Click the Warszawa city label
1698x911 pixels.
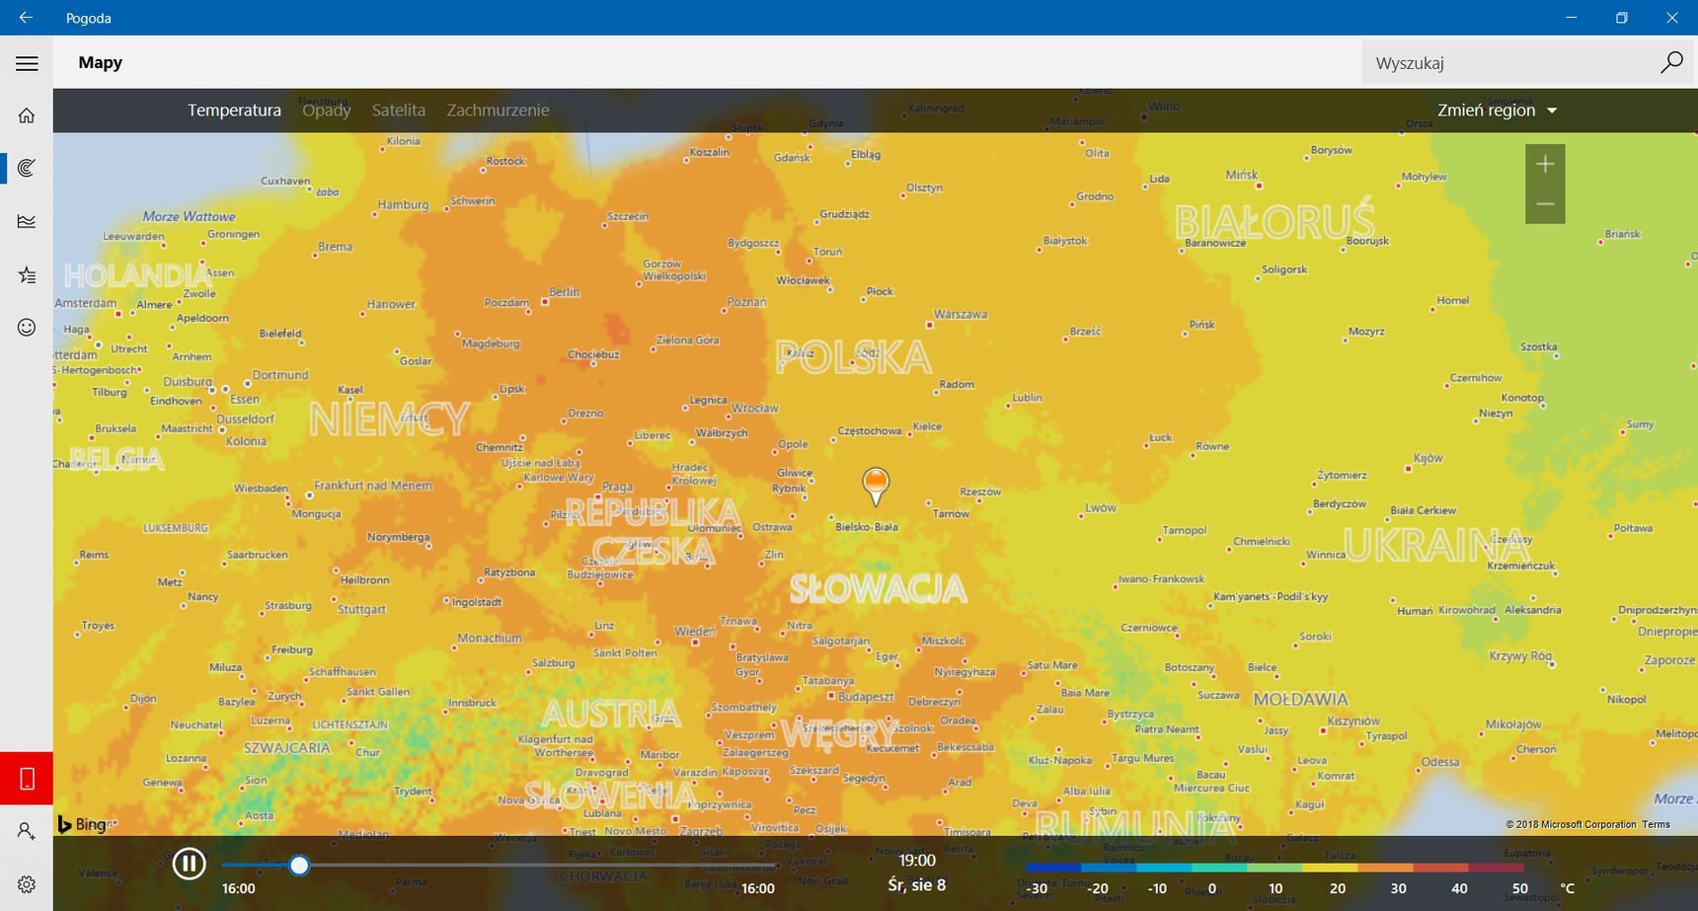[x=960, y=315]
